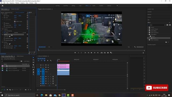Reset the Position parameter

click(x=27, y=16)
